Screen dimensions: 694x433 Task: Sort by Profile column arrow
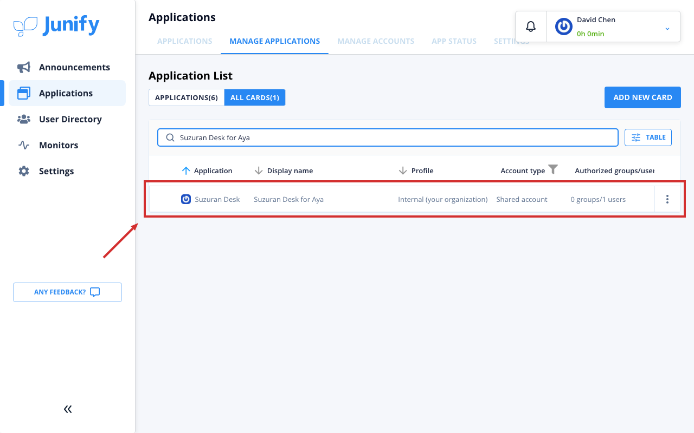coord(403,170)
